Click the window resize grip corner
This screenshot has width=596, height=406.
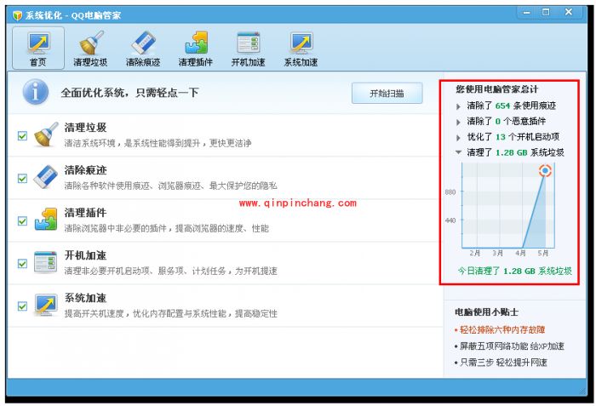(582, 392)
